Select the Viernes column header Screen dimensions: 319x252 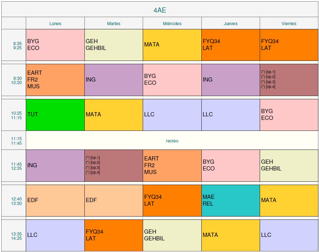(x=289, y=24)
